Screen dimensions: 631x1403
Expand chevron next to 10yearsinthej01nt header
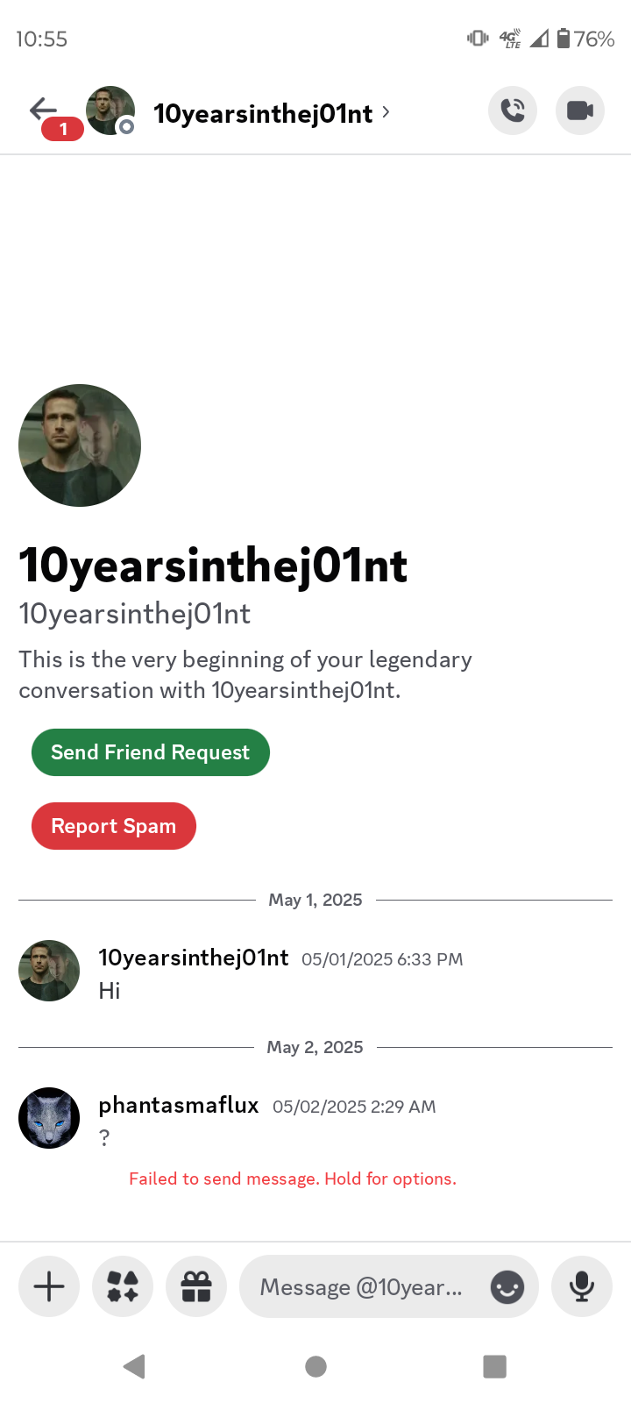386,112
